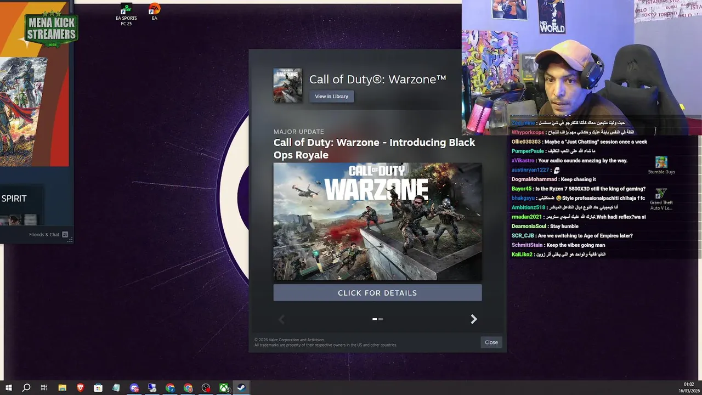Open Microsoft Store from the taskbar
Viewport: 702px width, 395px height.
(98, 388)
